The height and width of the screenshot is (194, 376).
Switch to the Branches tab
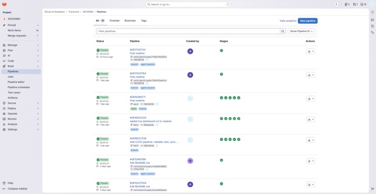coord(130,20)
